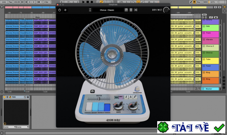Click the SATURATION knob on the fan base

[x=137, y=88]
